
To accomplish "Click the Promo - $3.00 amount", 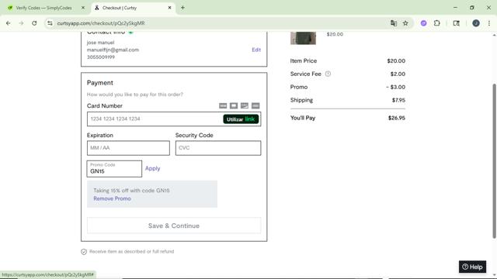I will [395, 87].
